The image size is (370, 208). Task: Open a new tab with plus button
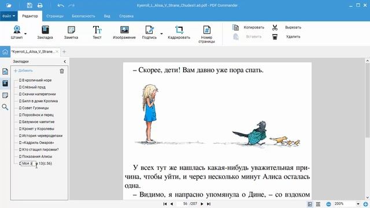[x=64, y=51]
